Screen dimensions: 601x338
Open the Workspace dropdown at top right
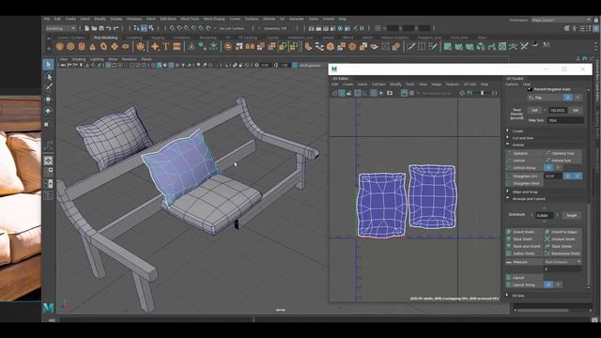[x=562, y=20]
